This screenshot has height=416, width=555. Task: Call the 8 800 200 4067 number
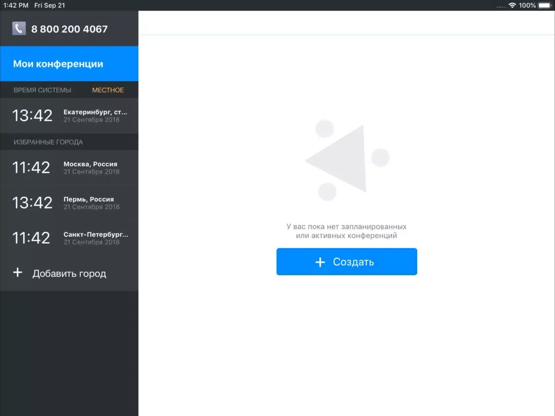click(x=69, y=29)
